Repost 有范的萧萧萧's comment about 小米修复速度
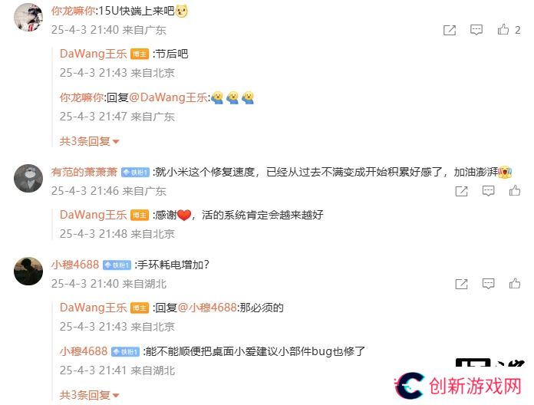 (461, 191)
